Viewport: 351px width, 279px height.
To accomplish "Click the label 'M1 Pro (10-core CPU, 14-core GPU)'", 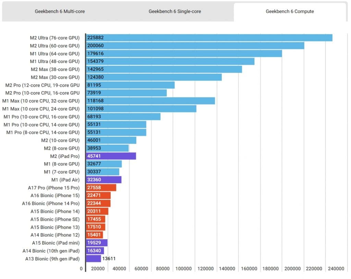I will (x=41, y=125).
